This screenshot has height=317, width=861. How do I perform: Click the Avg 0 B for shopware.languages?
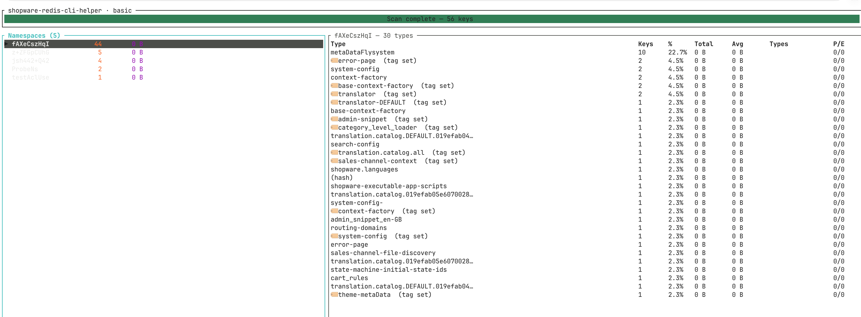(737, 169)
